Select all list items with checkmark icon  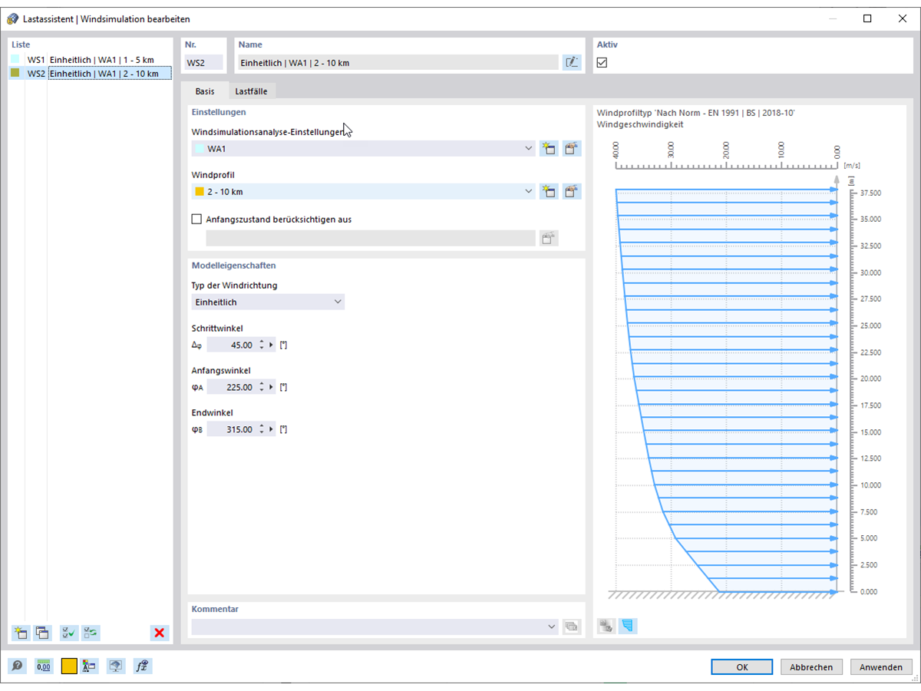(x=69, y=633)
